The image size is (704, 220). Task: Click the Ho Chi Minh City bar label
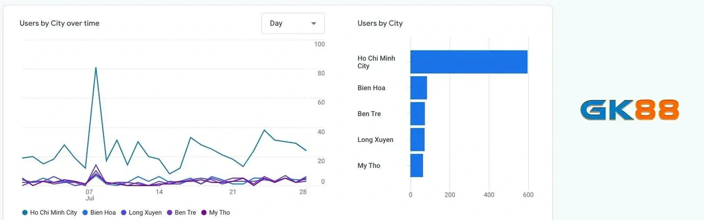[x=376, y=62]
